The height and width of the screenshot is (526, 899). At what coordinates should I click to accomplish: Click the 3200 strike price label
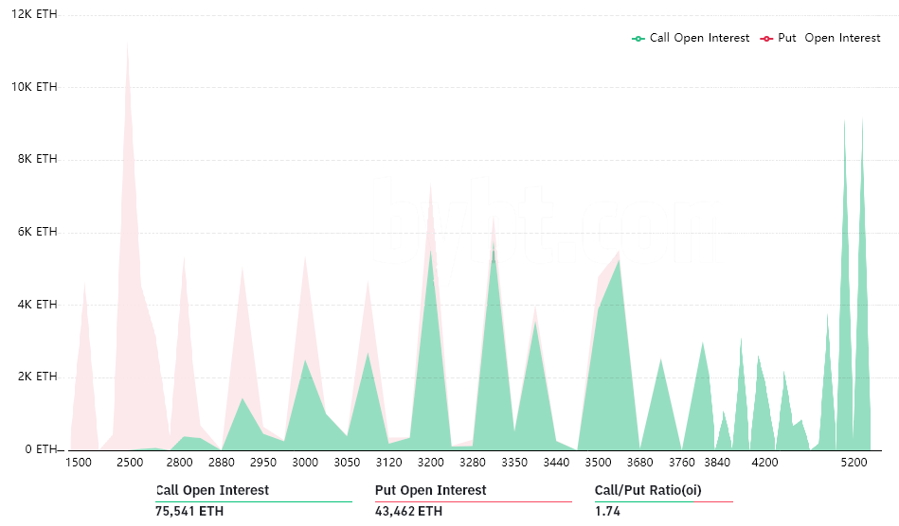pos(431,463)
